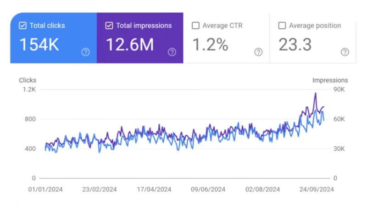This screenshot has height=220, width=367.
Task: Open the Total impressions help tooltip icon
Action: click(172, 52)
